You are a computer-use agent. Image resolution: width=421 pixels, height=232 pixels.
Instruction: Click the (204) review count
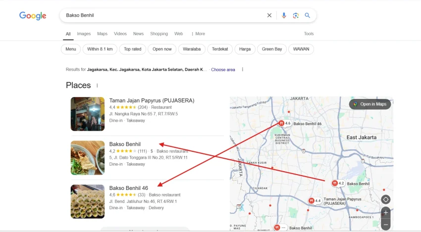coord(143,107)
